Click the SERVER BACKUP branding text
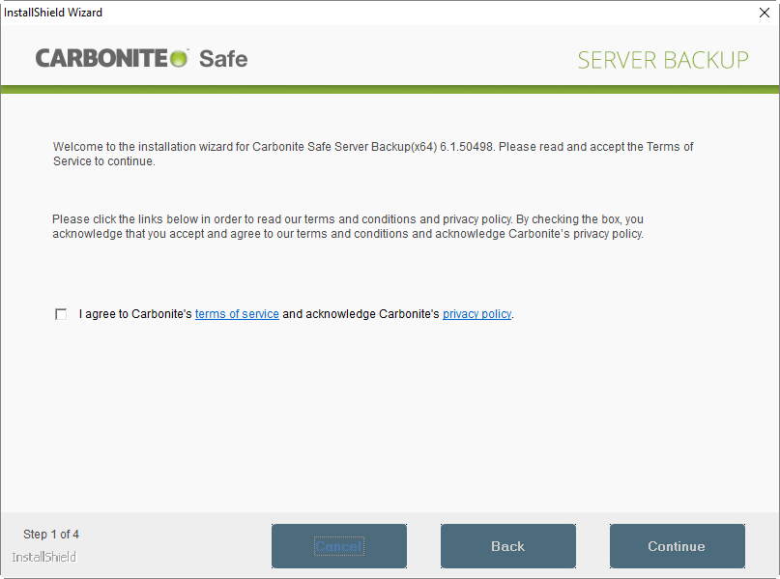Screen dimensions: 780x579 point(662,59)
